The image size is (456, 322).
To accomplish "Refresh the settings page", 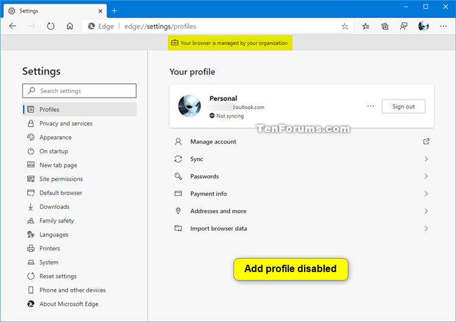I will point(50,26).
